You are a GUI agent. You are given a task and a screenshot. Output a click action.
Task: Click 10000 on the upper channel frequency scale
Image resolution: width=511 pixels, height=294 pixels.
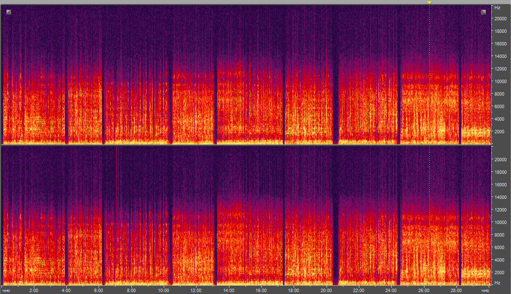pyautogui.click(x=500, y=82)
